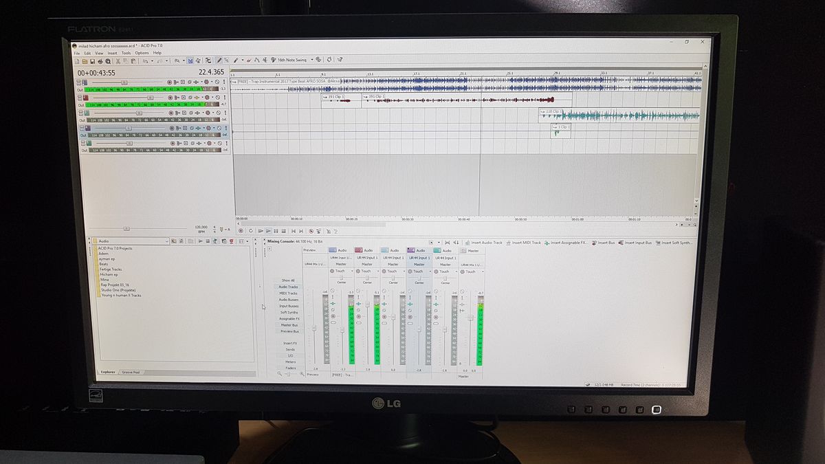Image resolution: width=825 pixels, height=464 pixels.
Task: Click Insert Soft Synth button
Action: point(674,243)
